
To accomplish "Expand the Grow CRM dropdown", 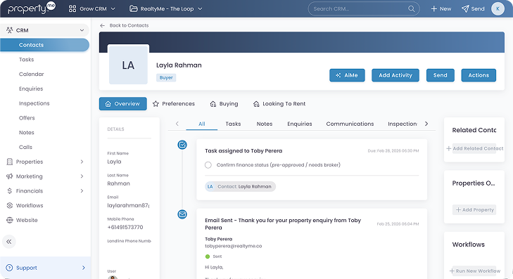I will (x=113, y=9).
